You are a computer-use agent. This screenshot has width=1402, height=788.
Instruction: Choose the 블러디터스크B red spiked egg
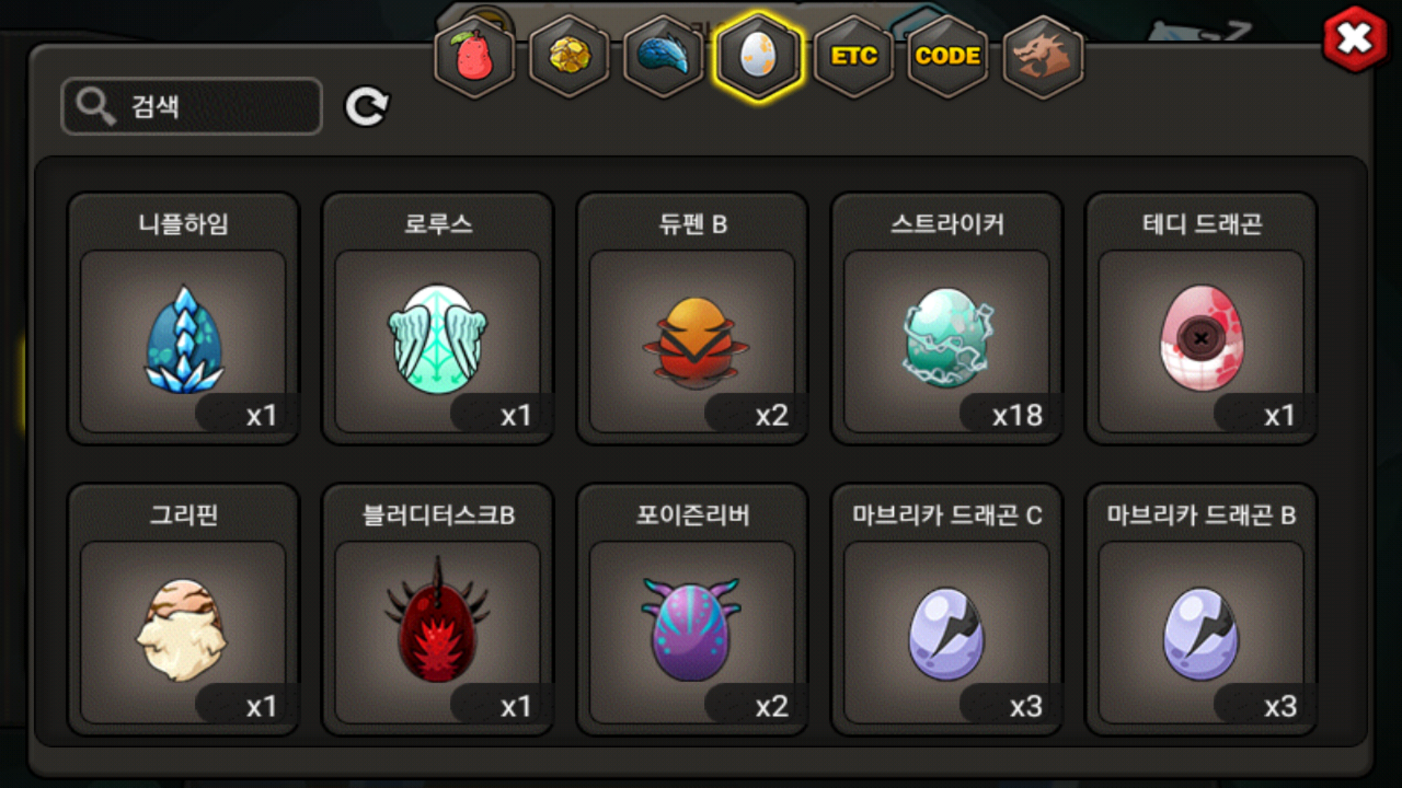tap(438, 609)
